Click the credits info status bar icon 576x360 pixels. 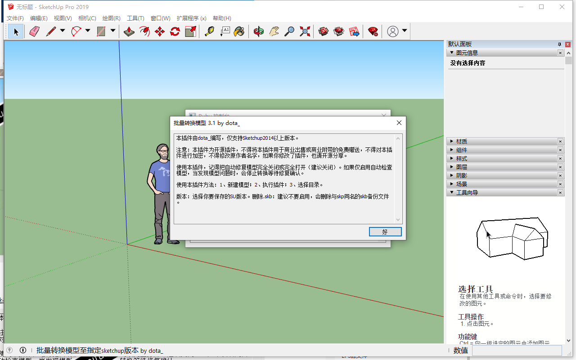tap(23, 351)
